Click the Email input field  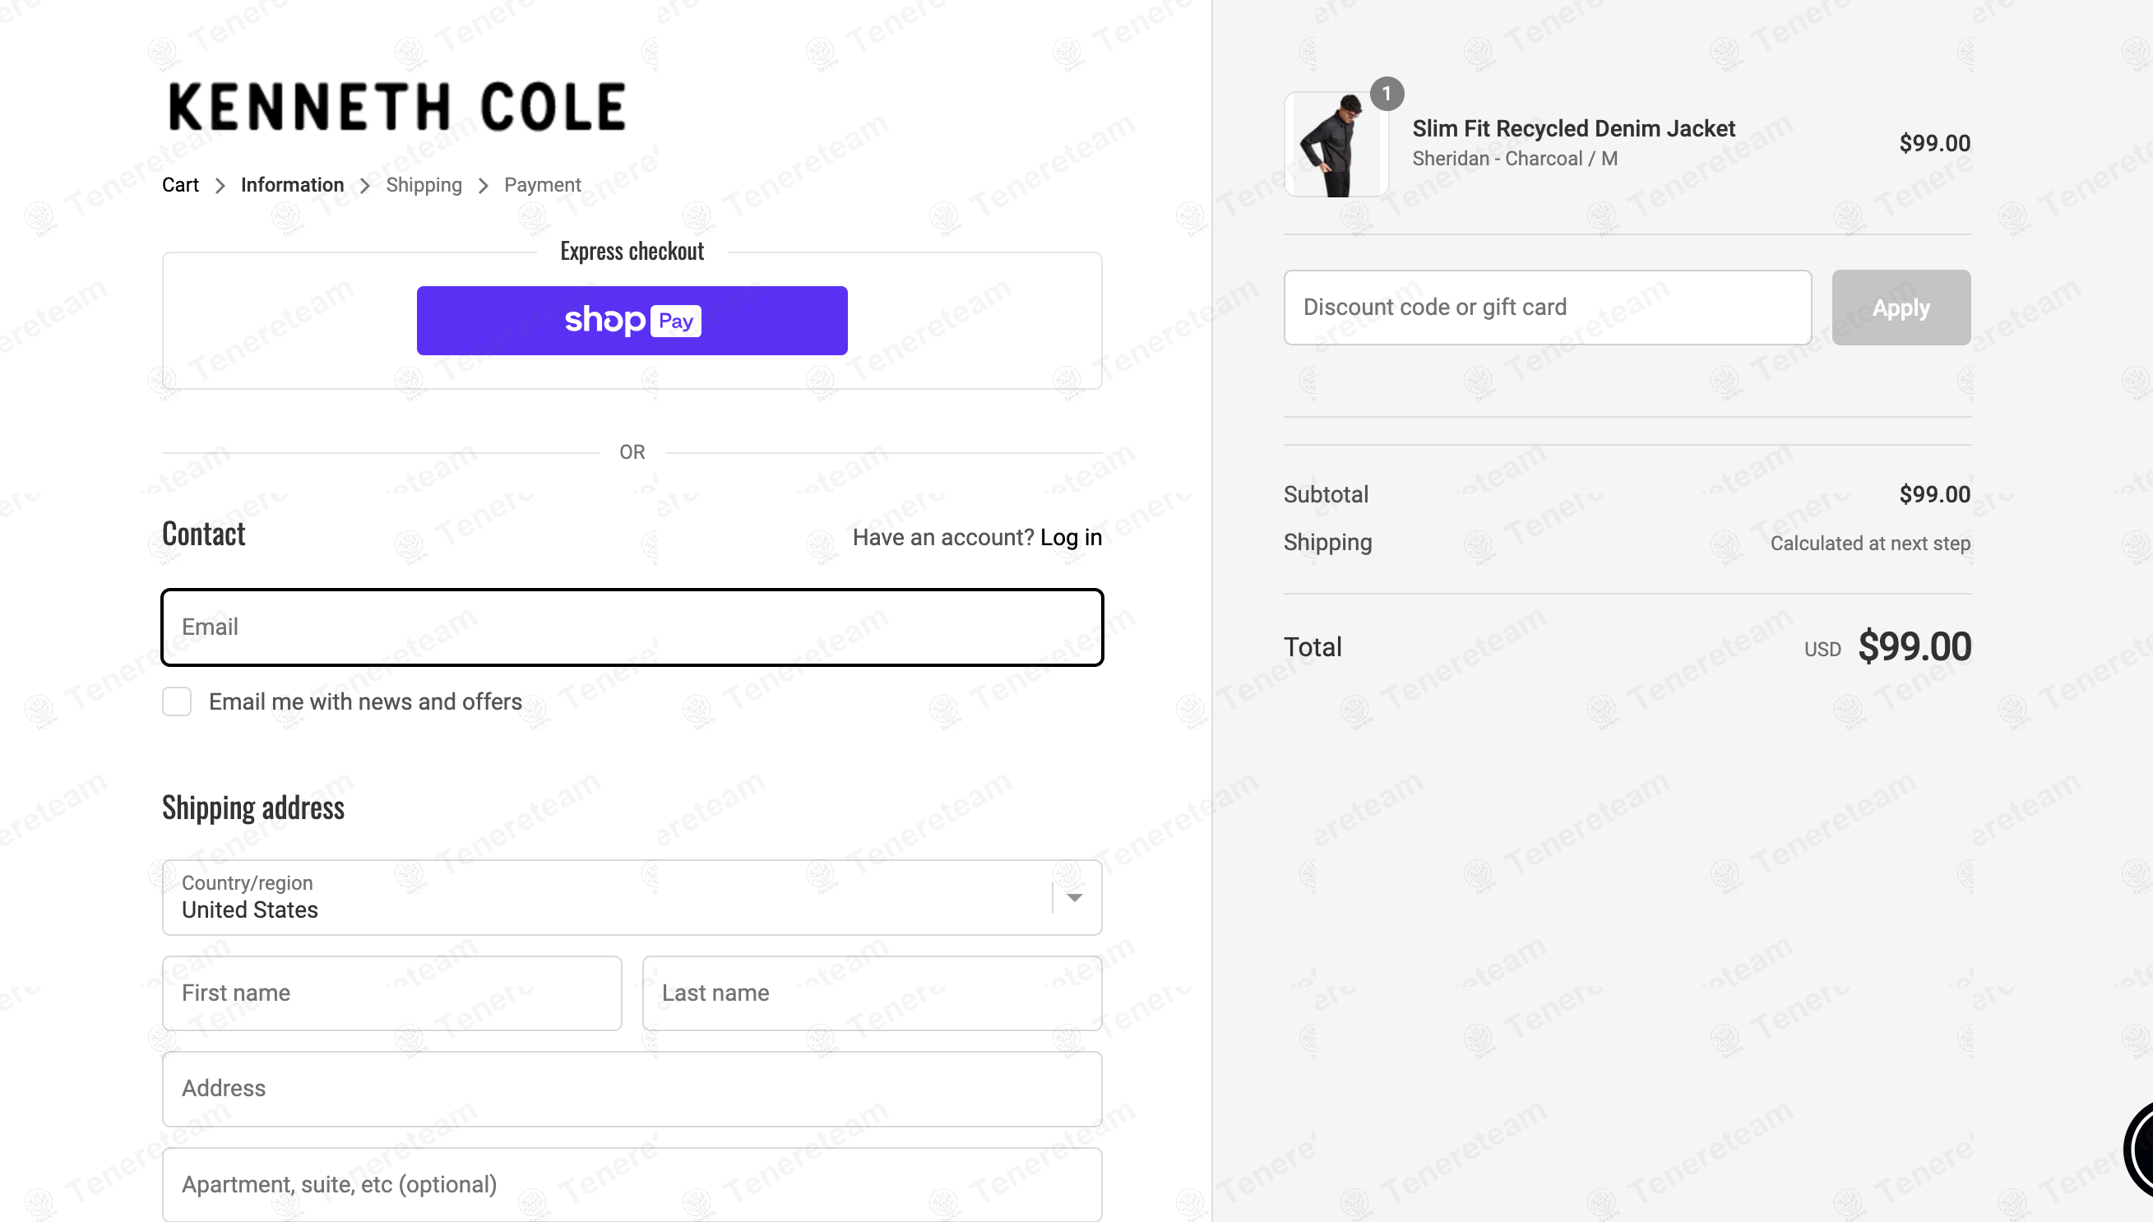tap(632, 627)
